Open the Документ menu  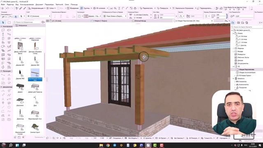click(39, 5)
